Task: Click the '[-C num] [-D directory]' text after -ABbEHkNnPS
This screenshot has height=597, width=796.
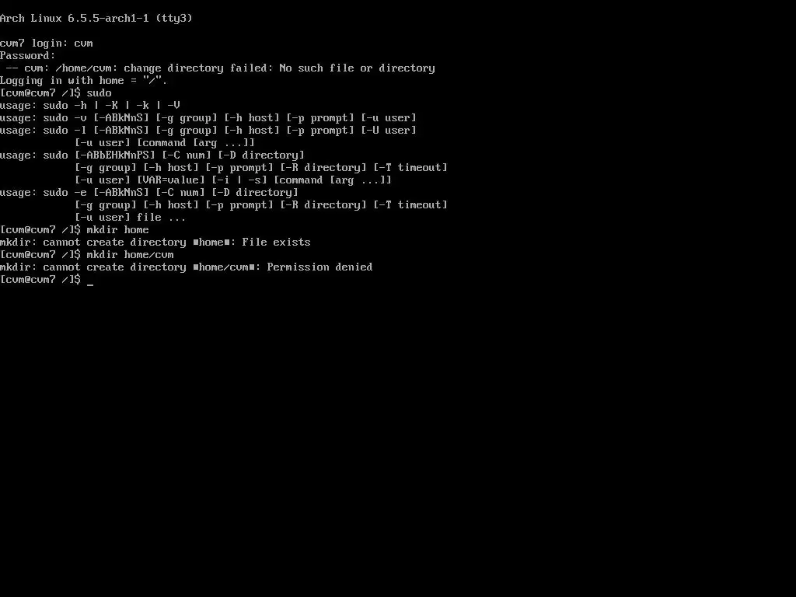Action: pos(233,155)
